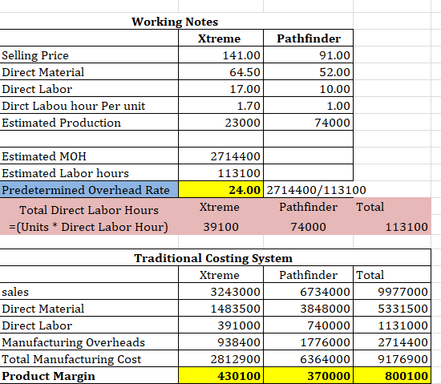Click the 2714400/113100 formula note
The width and height of the screenshot is (441, 384).
point(316,190)
